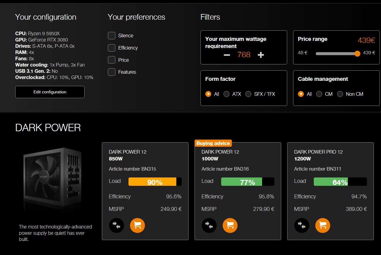The width and height of the screenshot is (381, 255).
Task: Click efficiency value 94.7%
Action: pos(359,197)
